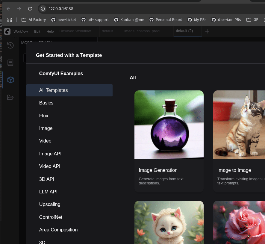
Task: Click the potion bottle template thumbnail
Action: tap(169, 125)
